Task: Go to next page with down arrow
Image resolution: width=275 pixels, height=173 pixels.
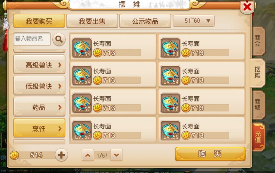Action: click(x=116, y=155)
